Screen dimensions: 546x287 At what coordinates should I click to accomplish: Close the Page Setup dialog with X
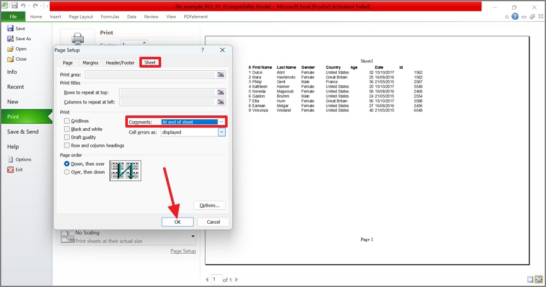click(x=222, y=50)
